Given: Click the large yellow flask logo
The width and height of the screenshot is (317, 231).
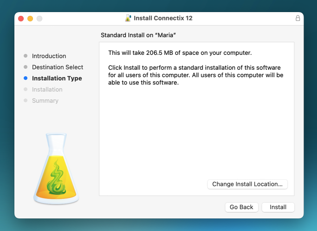Looking at the screenshot, I should 56,169.
